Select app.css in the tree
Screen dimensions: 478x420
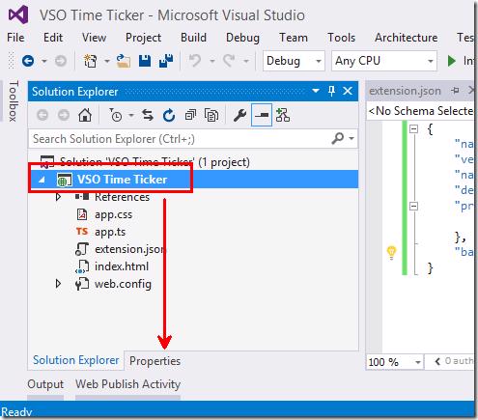(113, 214)
